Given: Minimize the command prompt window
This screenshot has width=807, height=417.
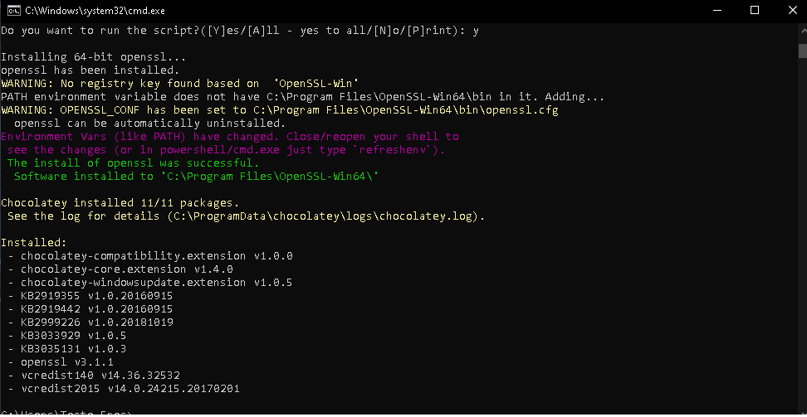Looking at the screenshot, I should point(717,10).
